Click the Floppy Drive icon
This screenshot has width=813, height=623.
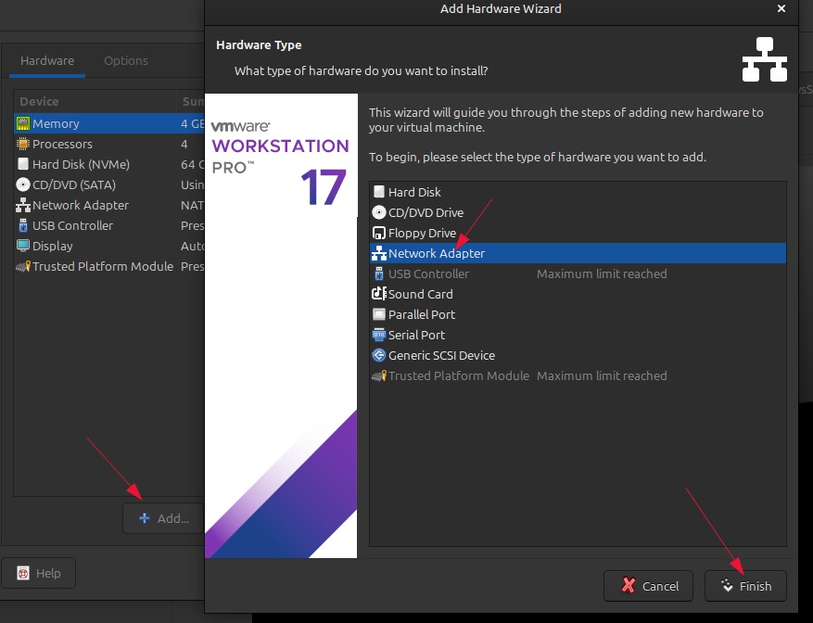(x=378, y=233)
